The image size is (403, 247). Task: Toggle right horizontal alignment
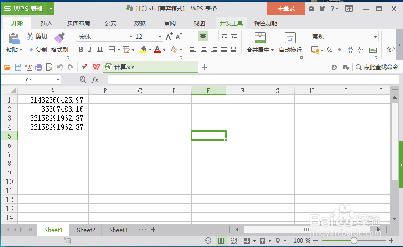click(x=214, y=50)
